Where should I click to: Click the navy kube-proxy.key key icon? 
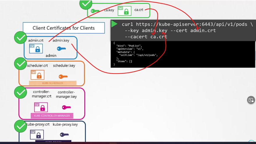click(64, 134)
